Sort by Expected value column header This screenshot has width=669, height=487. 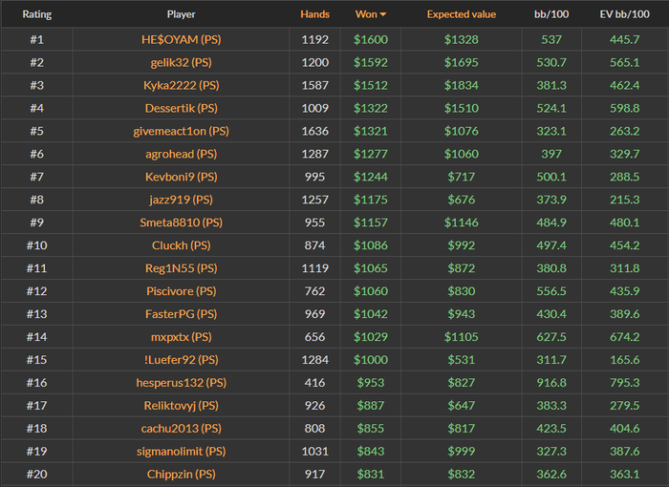(x=461, y=15)
